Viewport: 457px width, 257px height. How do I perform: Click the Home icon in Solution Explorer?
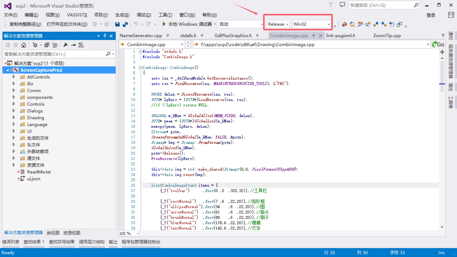point(24,45)
